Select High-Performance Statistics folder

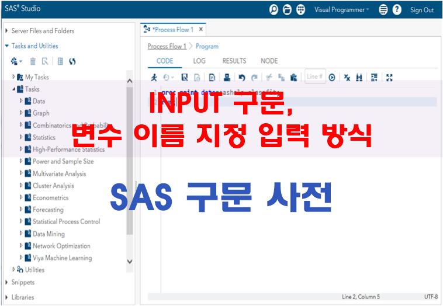68,149
